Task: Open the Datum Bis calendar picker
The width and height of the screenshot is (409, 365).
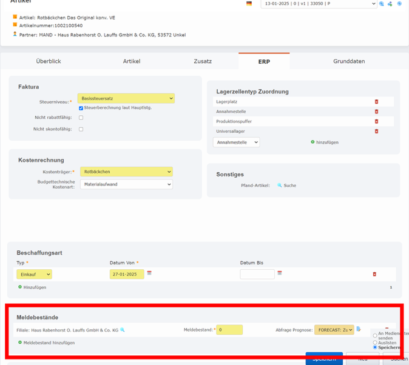Action: 280,273
